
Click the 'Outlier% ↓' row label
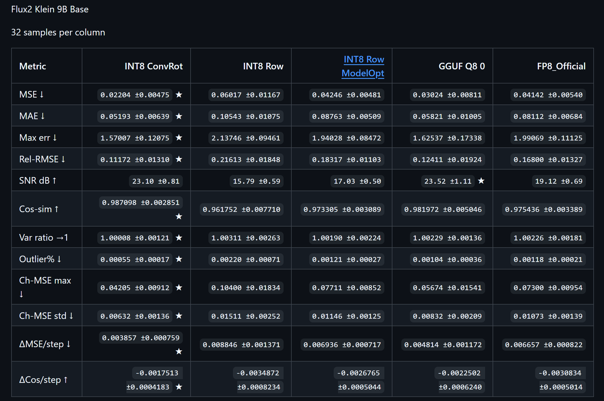point(40,259)
